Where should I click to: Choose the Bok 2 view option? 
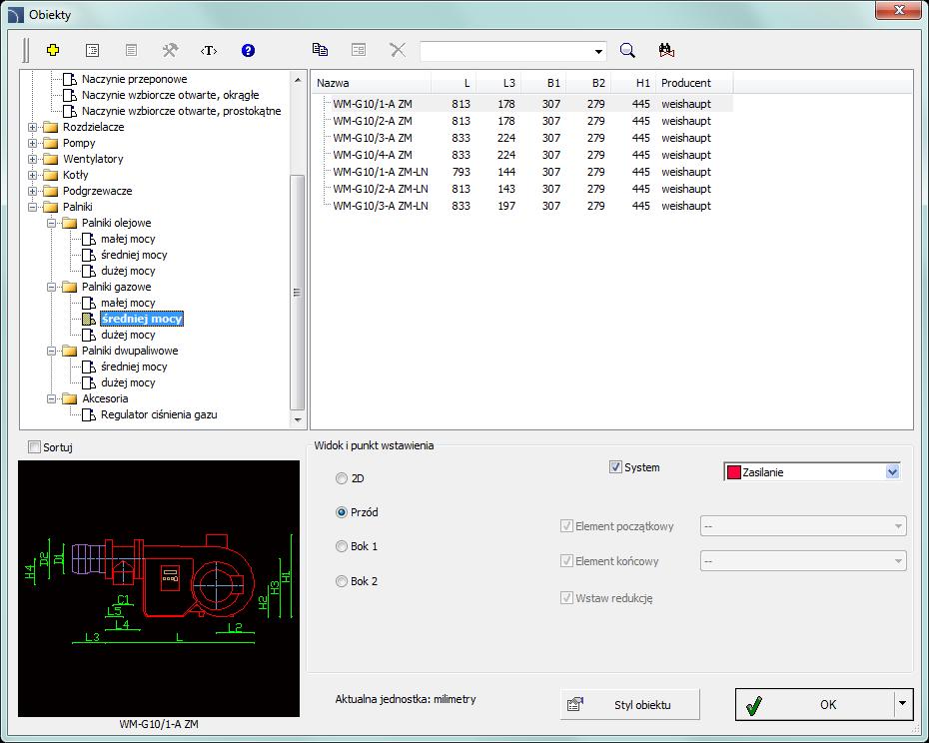[342, 581]
